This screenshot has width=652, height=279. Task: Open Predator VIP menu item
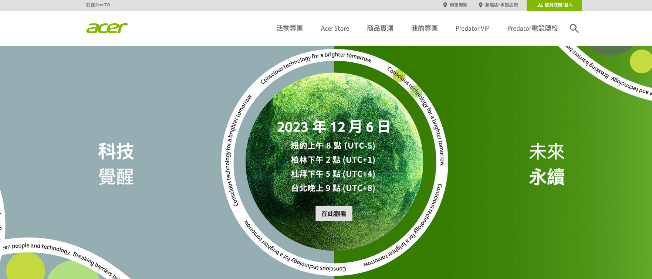tap(472, 28)
